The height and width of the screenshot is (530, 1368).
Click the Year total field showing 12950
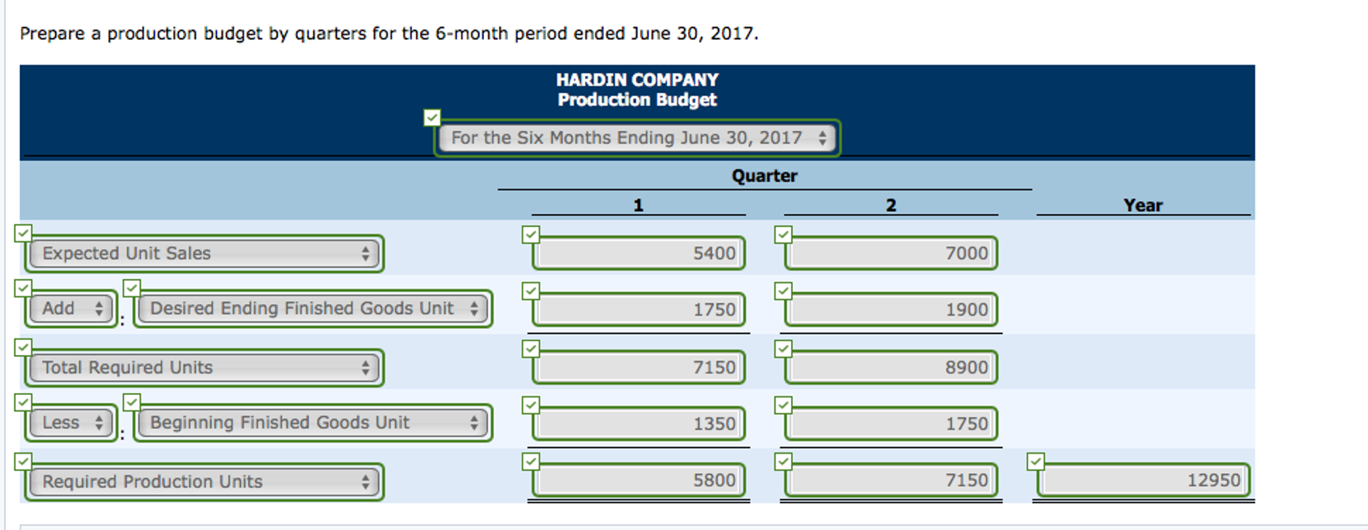coord(1143,481)
